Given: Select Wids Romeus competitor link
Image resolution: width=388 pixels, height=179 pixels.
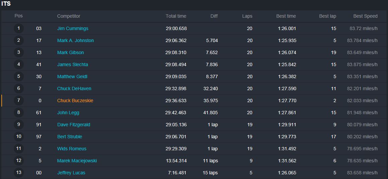Looking at the screenshot, I should point(72,149).
